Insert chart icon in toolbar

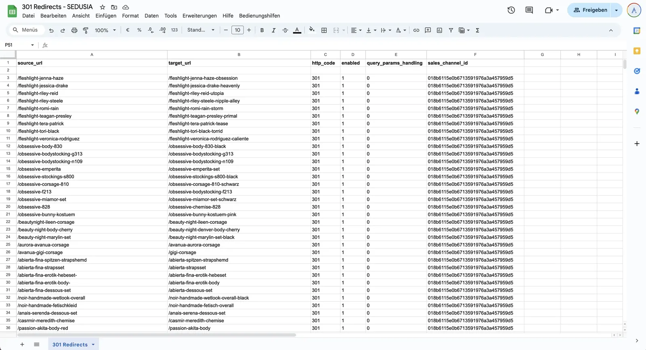(x=439, y=30)
